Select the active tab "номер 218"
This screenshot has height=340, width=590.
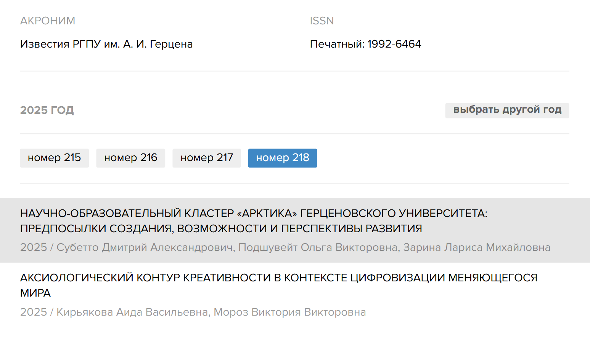pyautogui.click(x=282, y=158)
